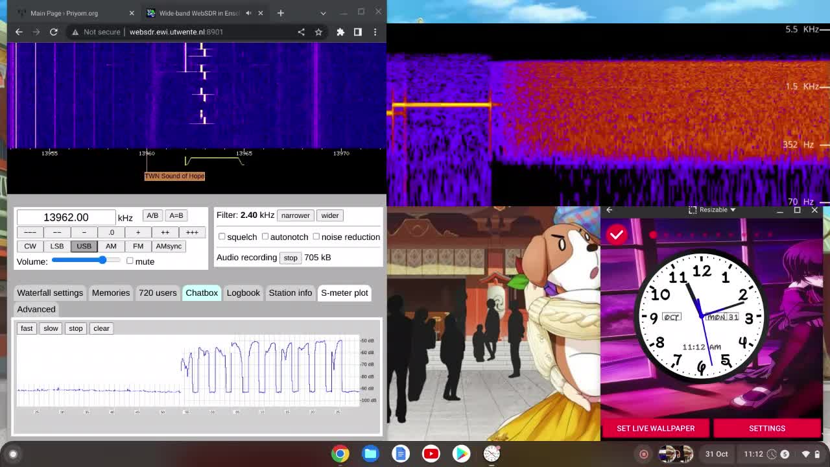Click the TWN Sound of Hope station label
This screenshot has width=830, height=467.
[x=174, y=176]
